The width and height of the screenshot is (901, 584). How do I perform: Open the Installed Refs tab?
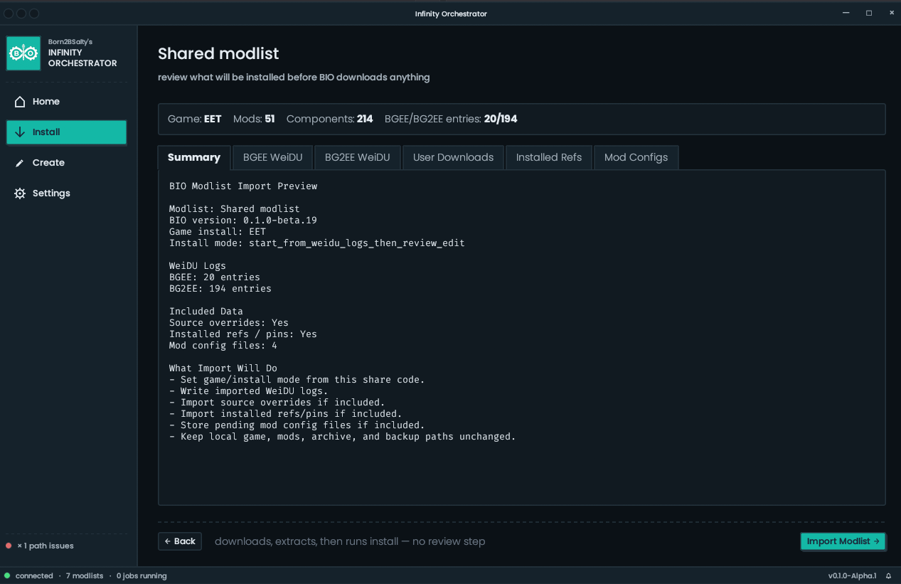pos(549,157)
